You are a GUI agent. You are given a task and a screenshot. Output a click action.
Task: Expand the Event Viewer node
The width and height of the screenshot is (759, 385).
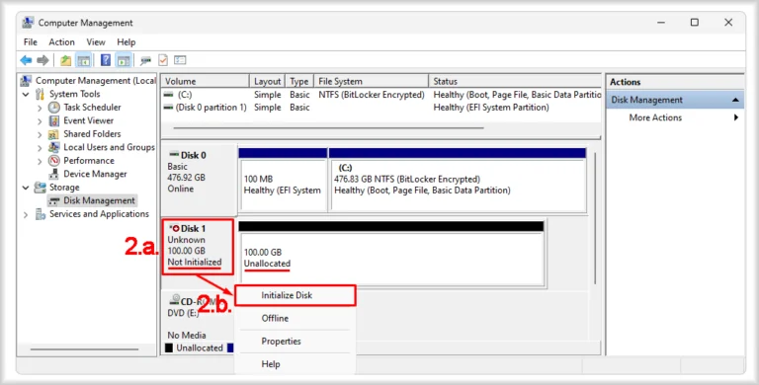pos(40,120)
